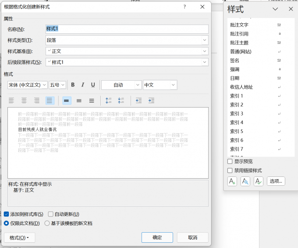The width and height of the screenshot is (298, 248).
Task: Open Style Inspector icon
Action: click(x=245, y=181)
